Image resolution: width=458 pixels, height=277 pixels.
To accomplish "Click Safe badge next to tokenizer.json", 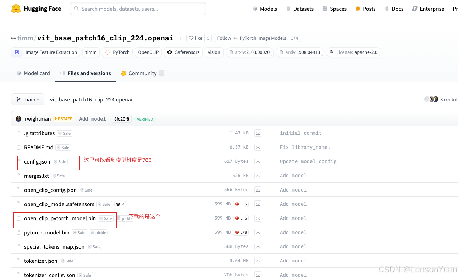I will 67,261.
